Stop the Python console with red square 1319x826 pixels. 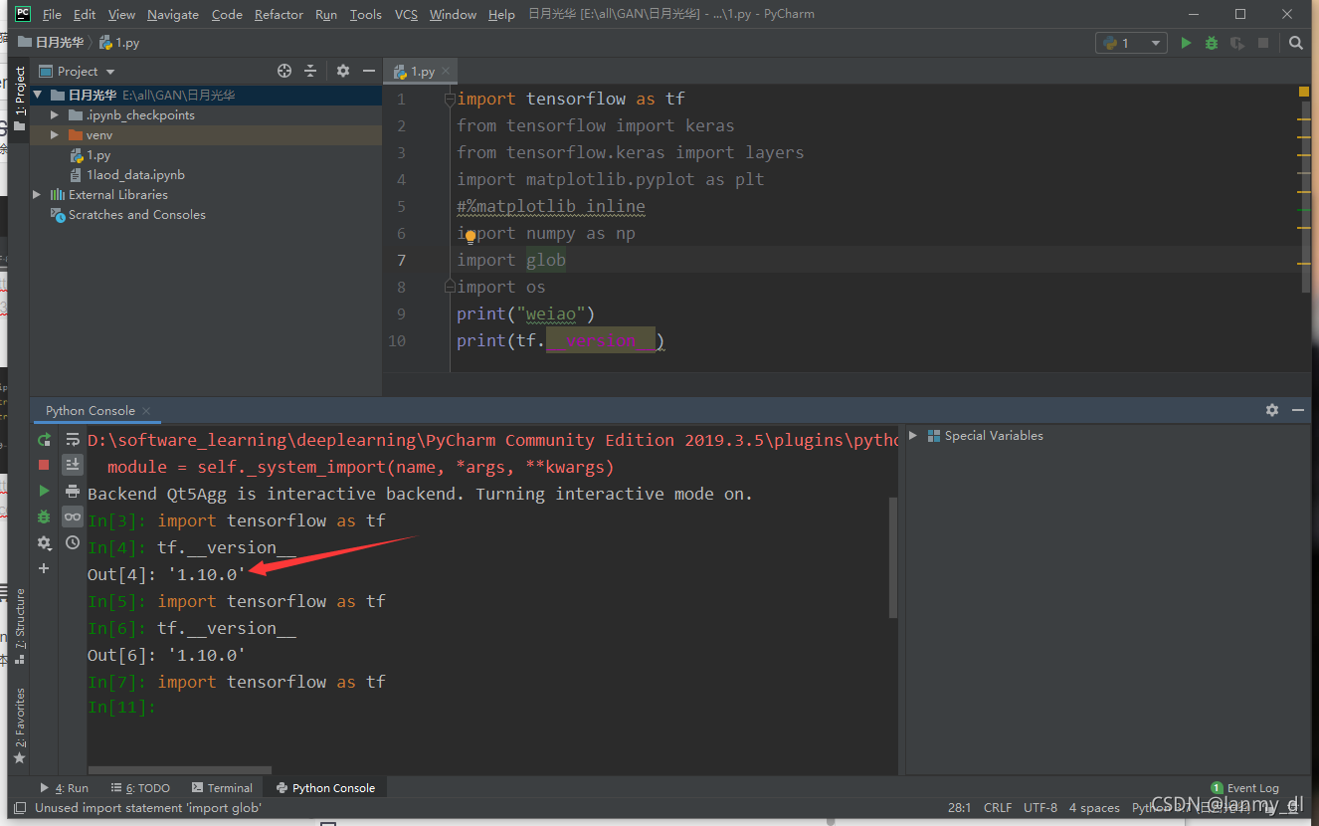(44, 465)
